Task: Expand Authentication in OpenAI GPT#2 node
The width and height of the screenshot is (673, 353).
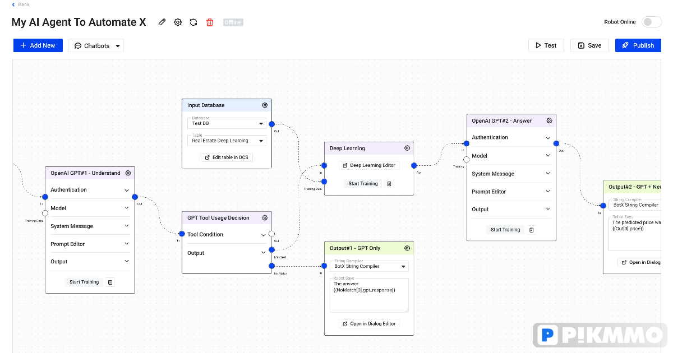Action: tap(511, 137)
